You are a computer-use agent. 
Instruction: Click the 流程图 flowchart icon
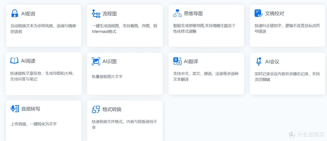pyautogui.click(x=96, y=14)
